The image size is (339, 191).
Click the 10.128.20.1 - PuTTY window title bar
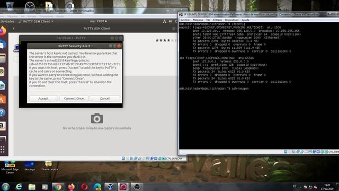71,38
